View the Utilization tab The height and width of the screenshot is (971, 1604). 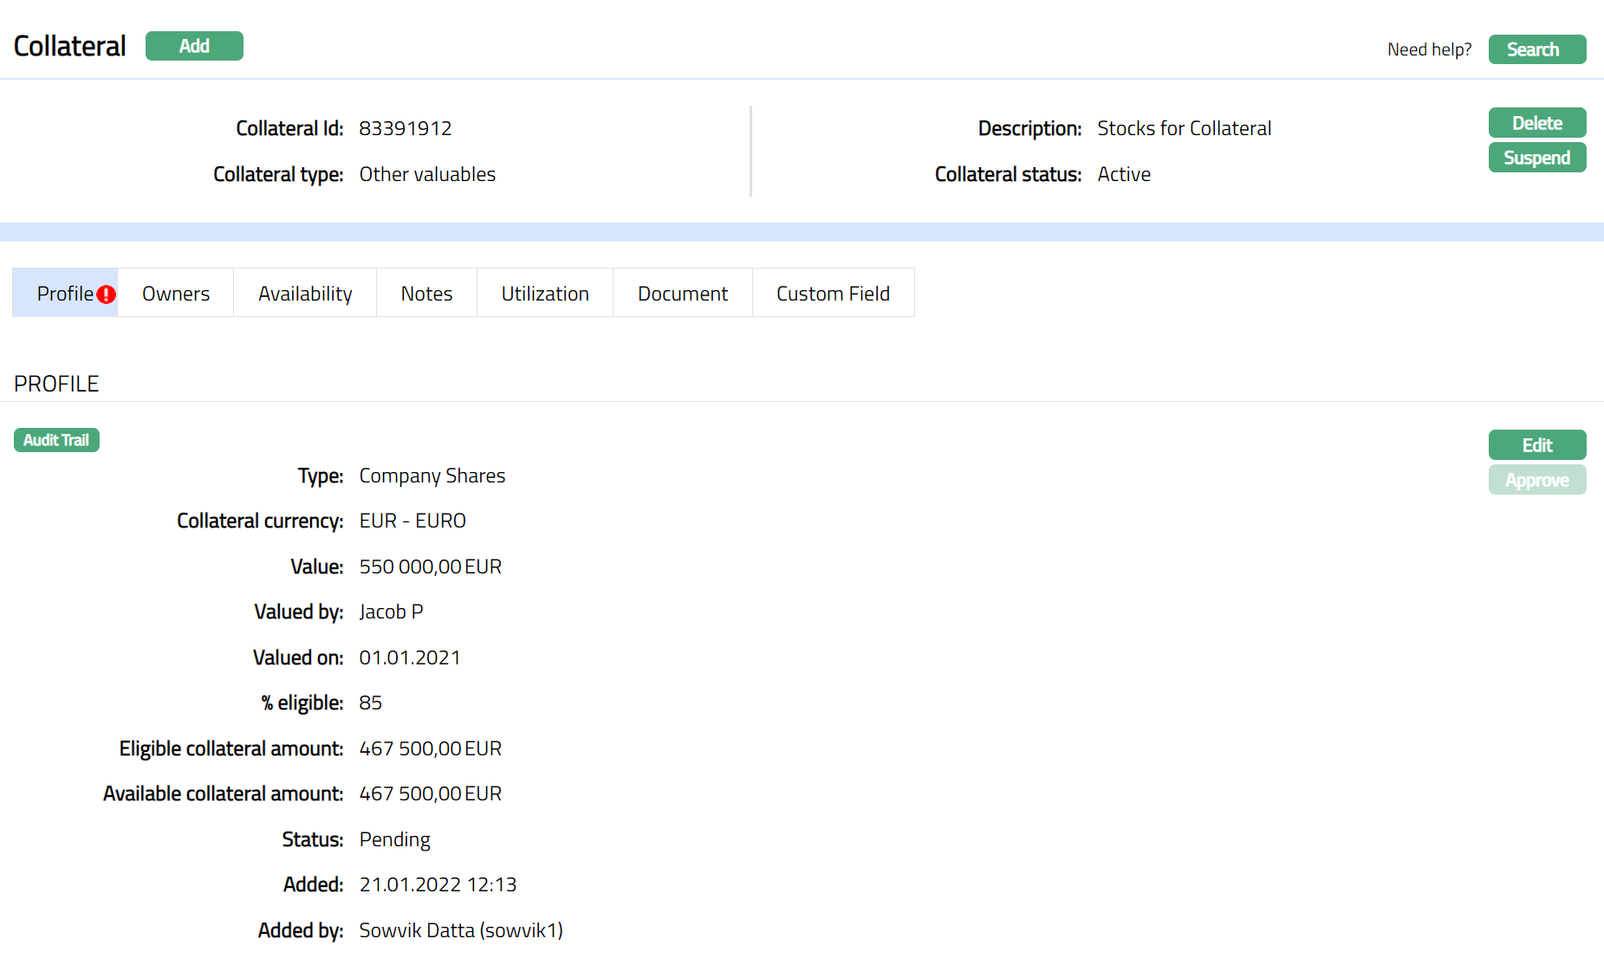(x=545, y=294)
